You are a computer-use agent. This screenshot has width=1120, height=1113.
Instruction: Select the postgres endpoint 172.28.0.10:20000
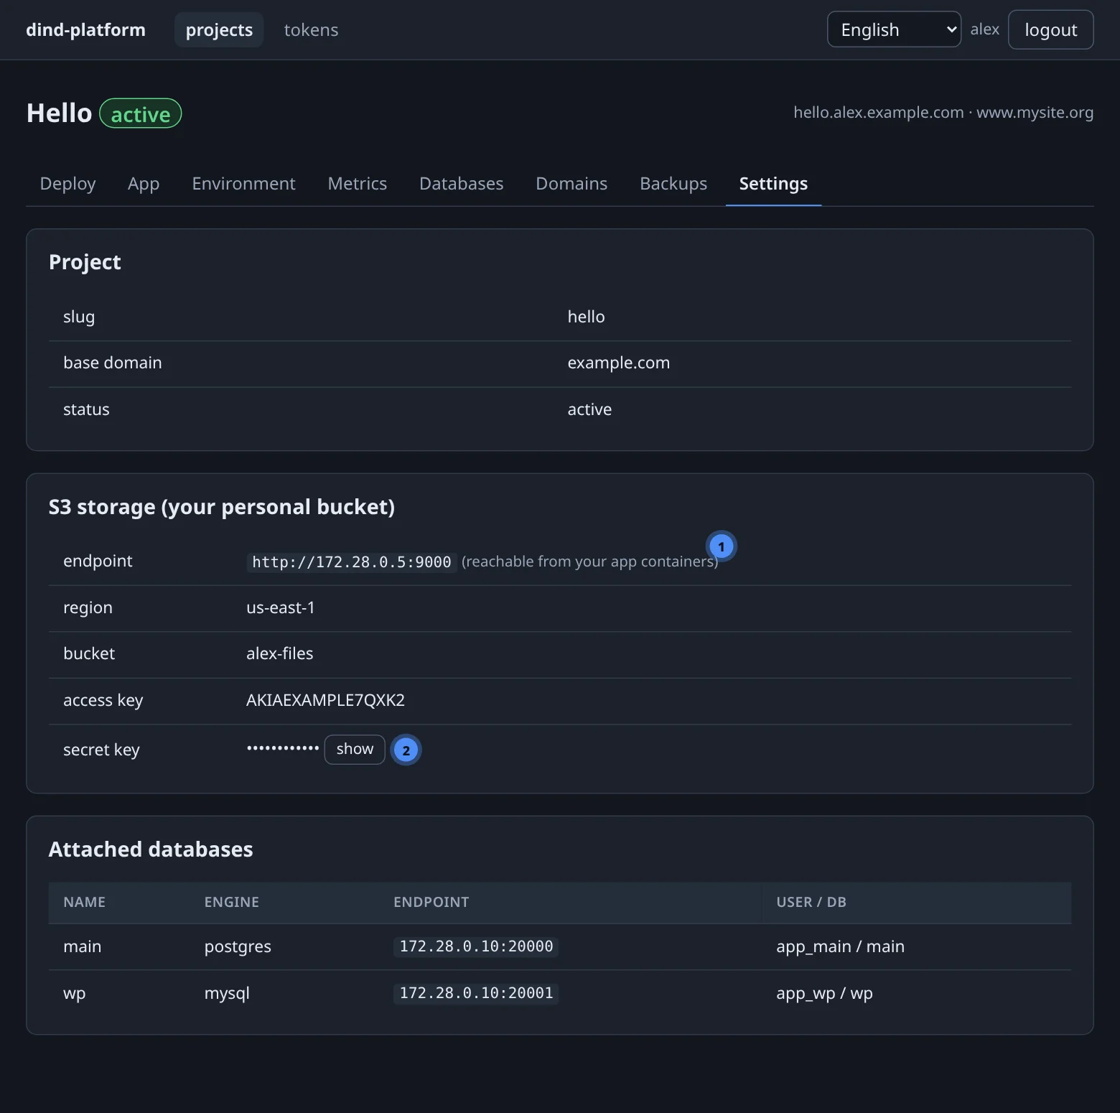tap(476, 946)
